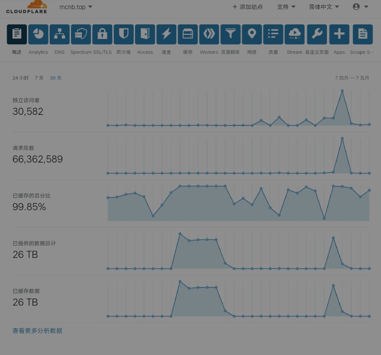The image size is (381, 355).
Task: Open the Speed (速度) lightning icon
Action: coord(166,34)
